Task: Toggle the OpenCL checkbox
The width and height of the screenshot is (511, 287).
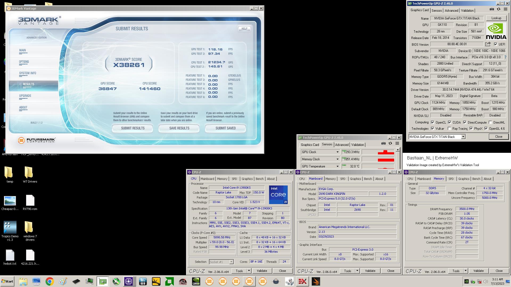Action: [432, 123]
